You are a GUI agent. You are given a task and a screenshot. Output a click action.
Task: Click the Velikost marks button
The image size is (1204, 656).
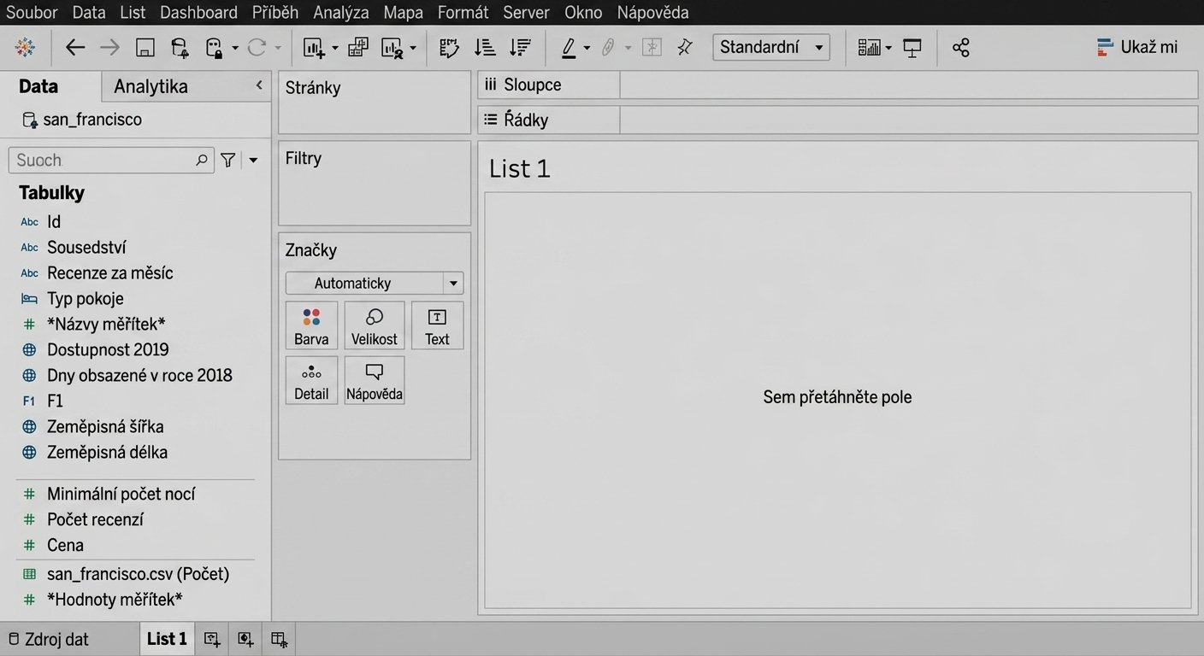[375, 325]
